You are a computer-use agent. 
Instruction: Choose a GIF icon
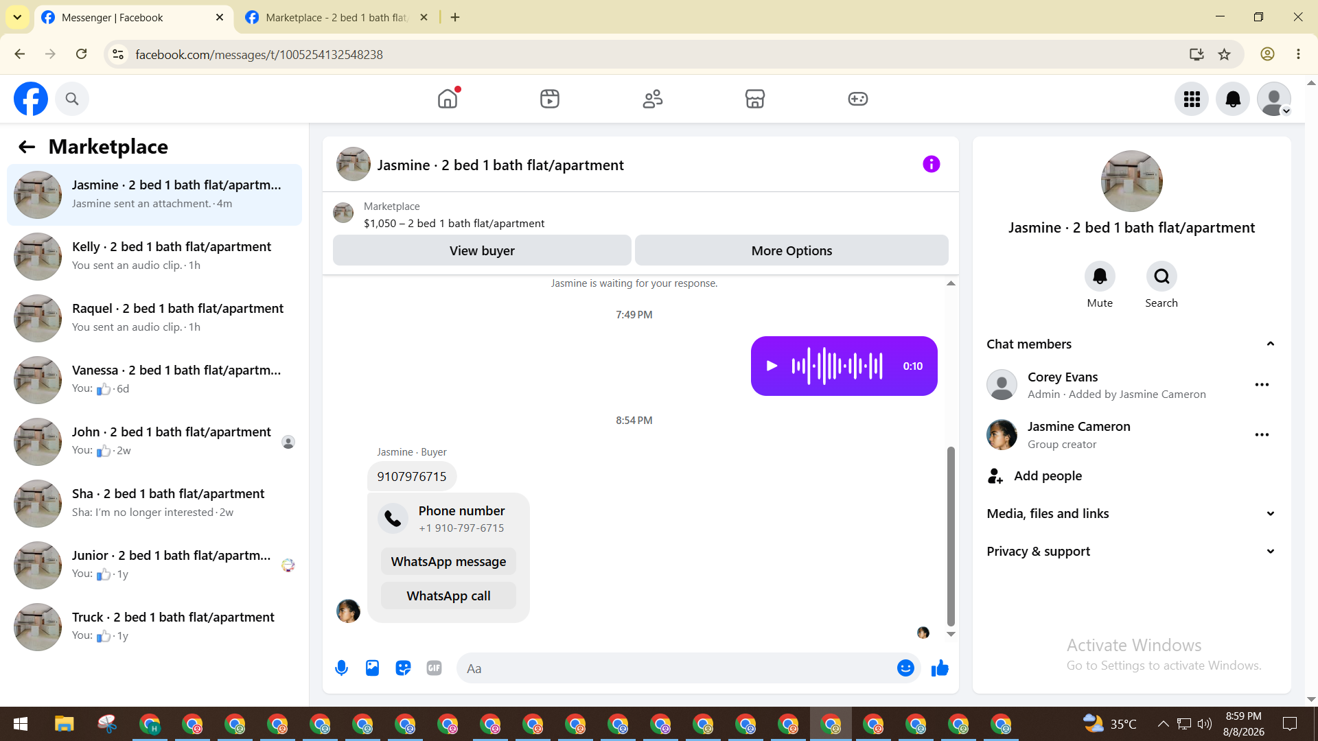coord(434,668)
